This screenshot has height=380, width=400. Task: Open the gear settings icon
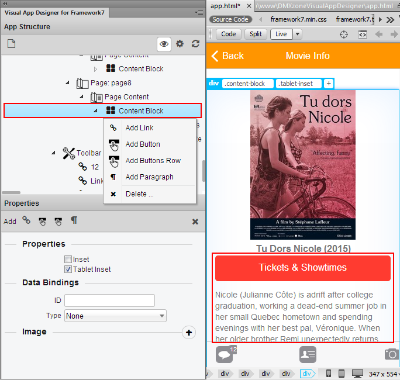[x=180, y=44]
